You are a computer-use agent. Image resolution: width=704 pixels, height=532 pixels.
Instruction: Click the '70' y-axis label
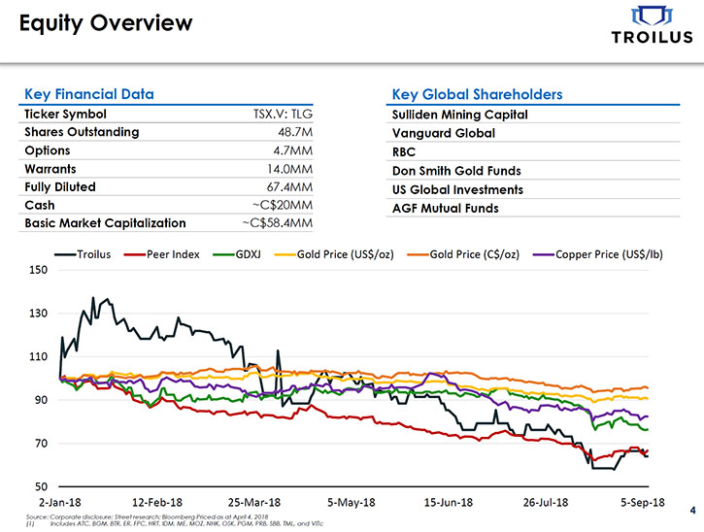[41, 444]
